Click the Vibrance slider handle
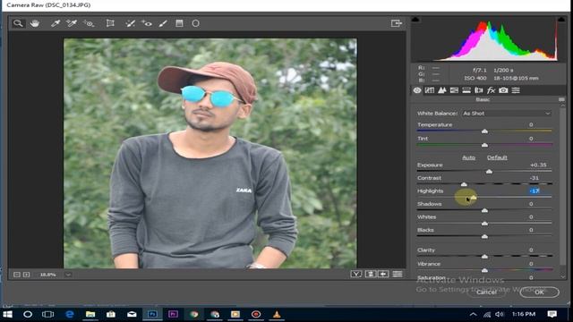573x322 pixels. pyautogui.click(x=484, y=270)
